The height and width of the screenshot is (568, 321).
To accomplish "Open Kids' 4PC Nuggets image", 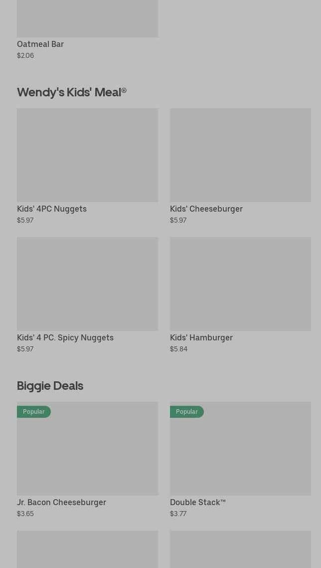I will point(88,155).
